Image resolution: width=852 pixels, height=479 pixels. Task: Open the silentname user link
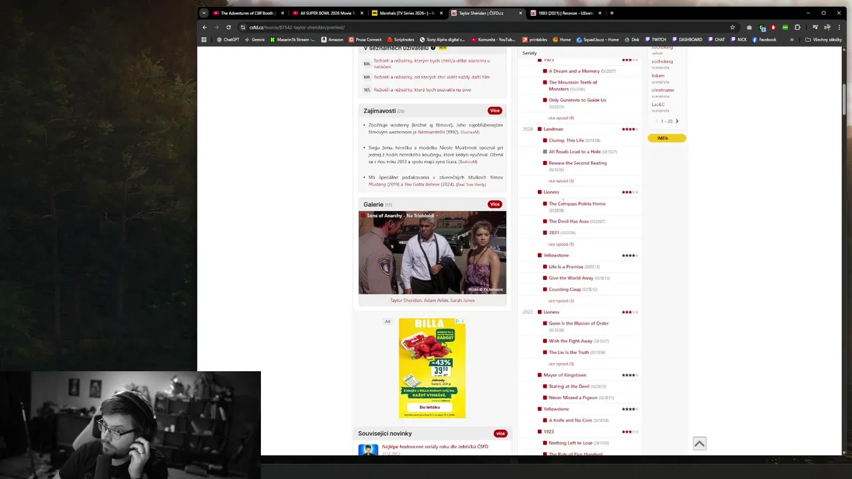663,90
